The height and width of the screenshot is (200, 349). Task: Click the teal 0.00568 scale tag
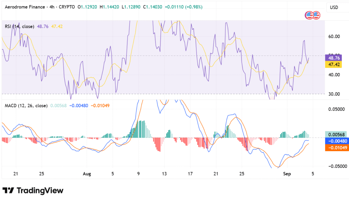click(336, 134)
